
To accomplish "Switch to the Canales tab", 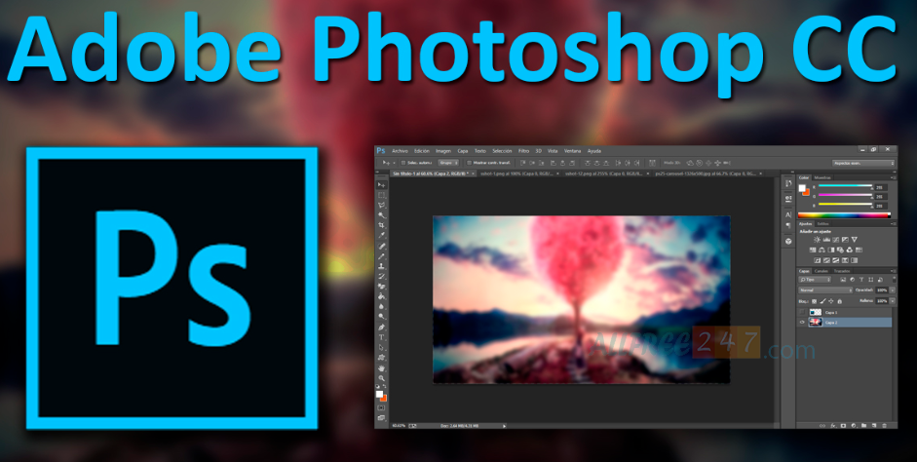I will 821,271.
